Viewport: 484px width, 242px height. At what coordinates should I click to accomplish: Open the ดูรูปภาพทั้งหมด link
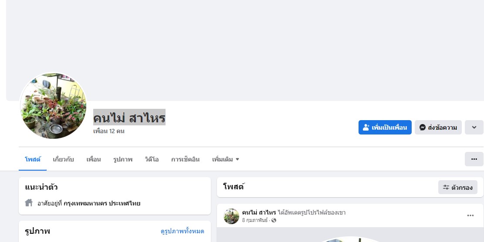pos(182,231)
